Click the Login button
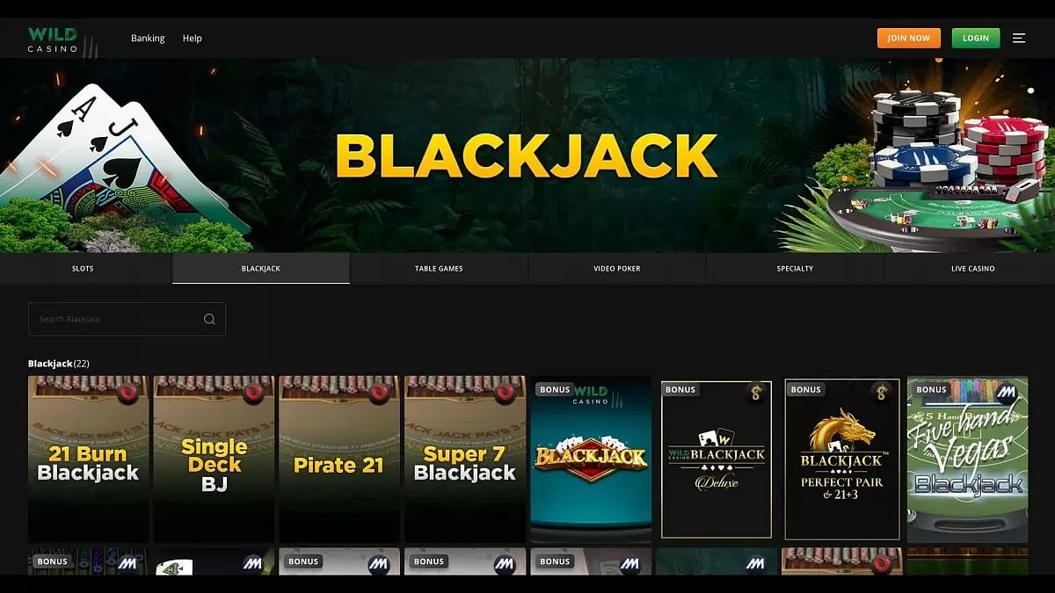1055x593 pixels. click(975, 38)
